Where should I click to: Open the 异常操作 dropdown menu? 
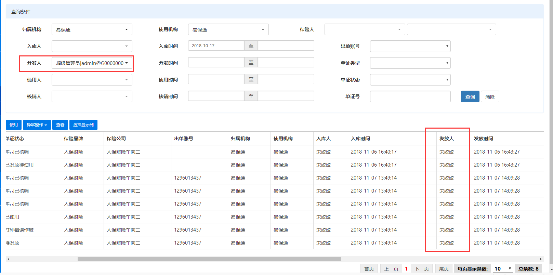tap(37, 125)
